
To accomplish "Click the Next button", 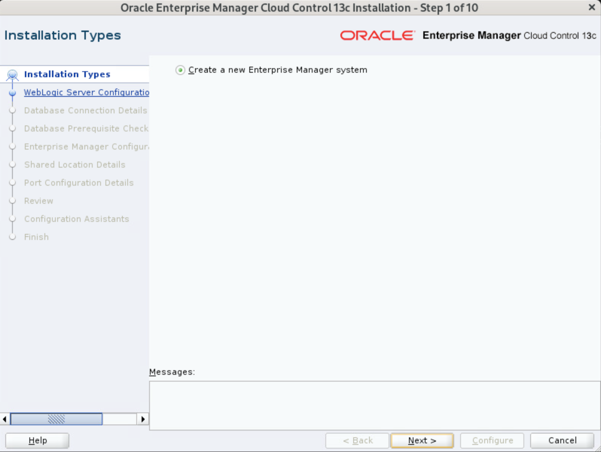I will point(422,440).
